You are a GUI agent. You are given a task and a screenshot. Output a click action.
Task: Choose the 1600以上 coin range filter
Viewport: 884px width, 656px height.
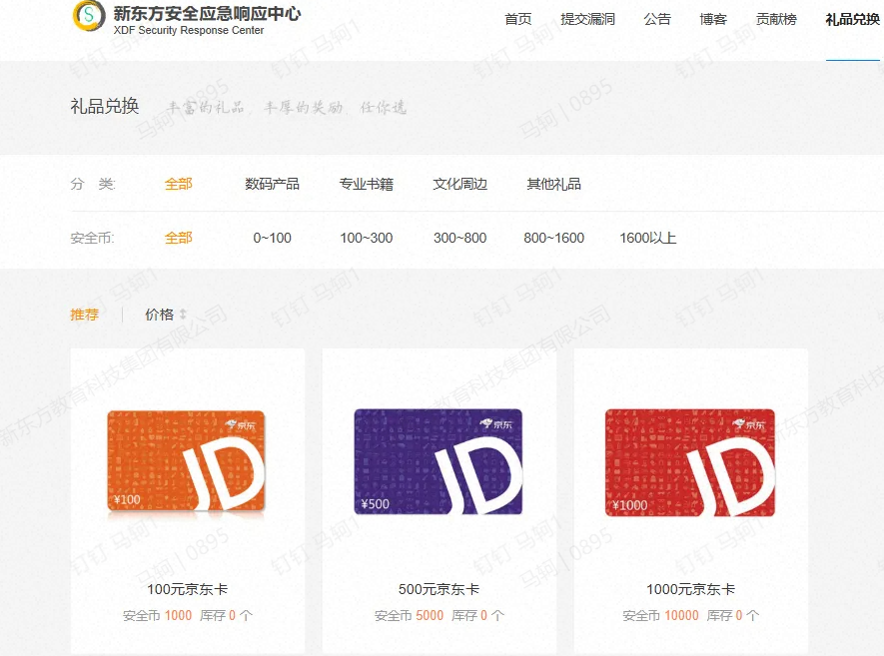647,238
